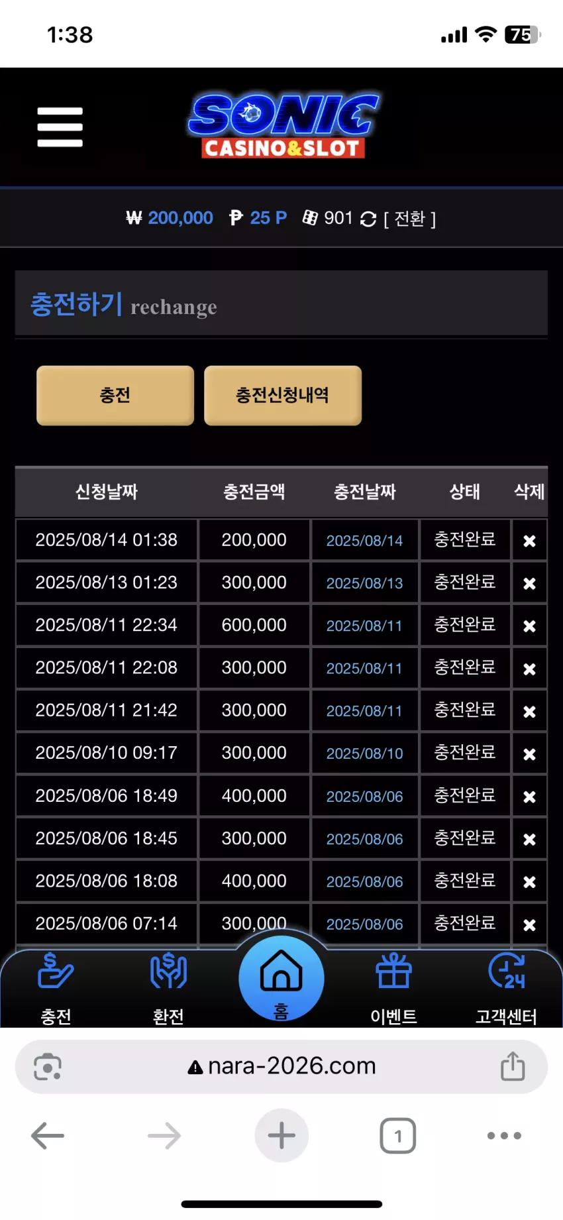Tap the browser share icon
Image resolution: width=563 pixels, height=1220 pixels.
(513, 1066)
